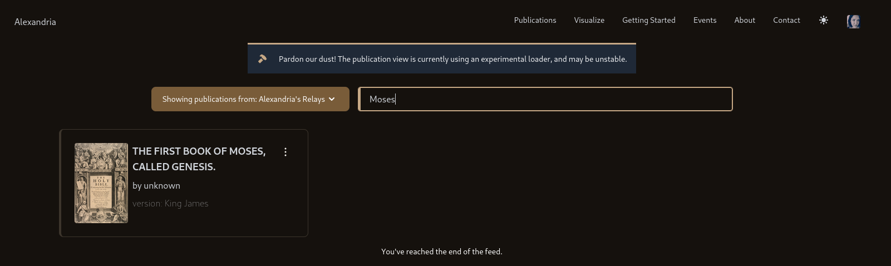Click the hammer icon in the notice banner
891x266 pixels.
pyautogui.click(x=263, y=58)
